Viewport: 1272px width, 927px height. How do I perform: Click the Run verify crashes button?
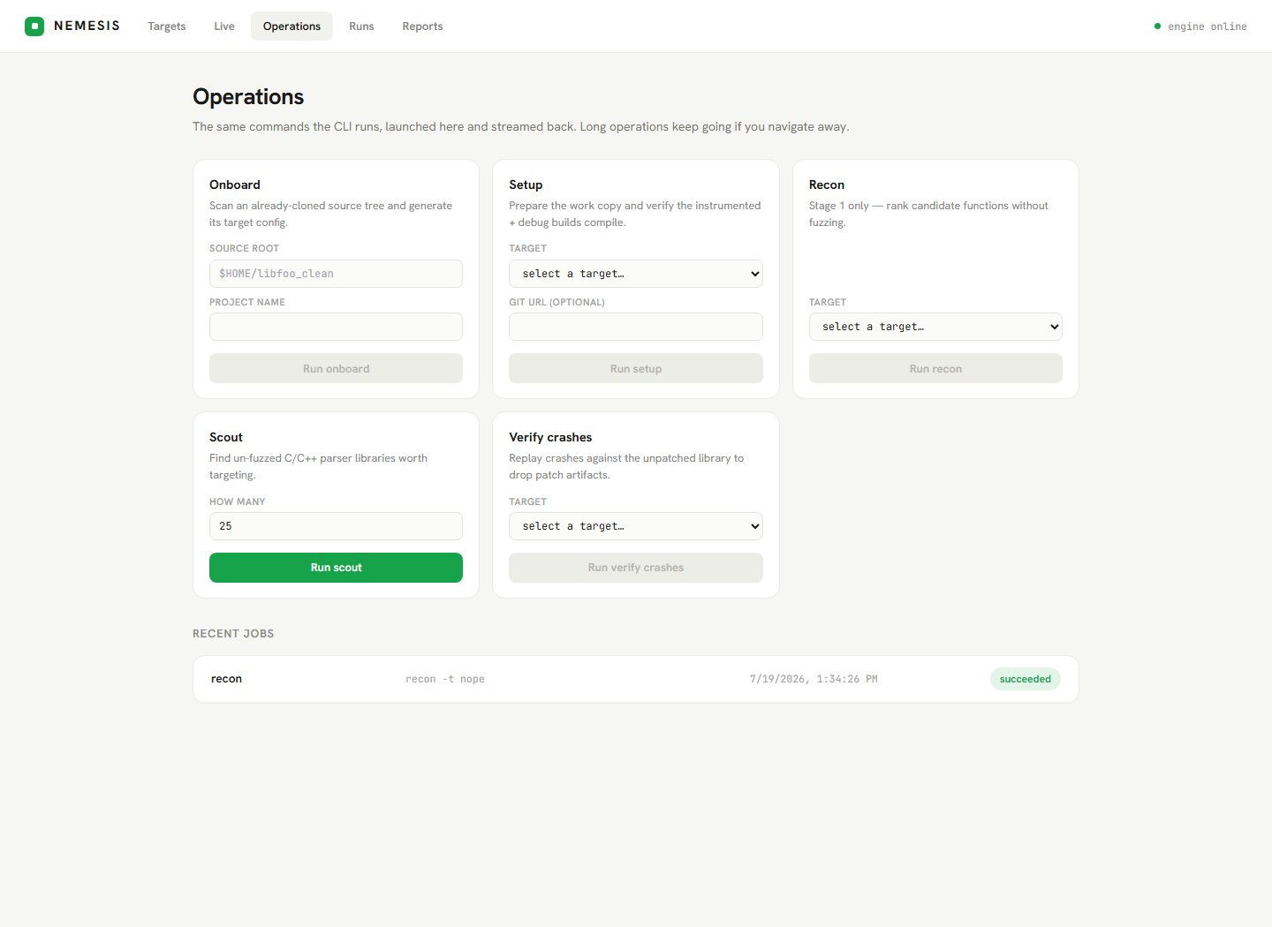[636, 568]
